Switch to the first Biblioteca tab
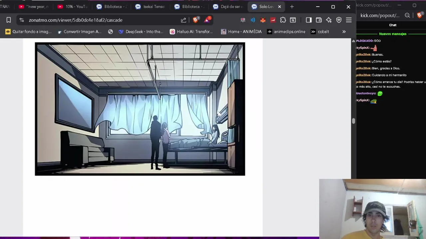This screenshot has height=239, width=426. pyautogui.click(x=111, y=7)
